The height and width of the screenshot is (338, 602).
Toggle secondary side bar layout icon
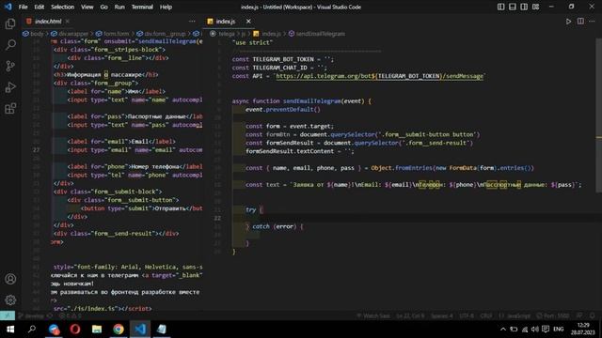(x=524, y=7)
